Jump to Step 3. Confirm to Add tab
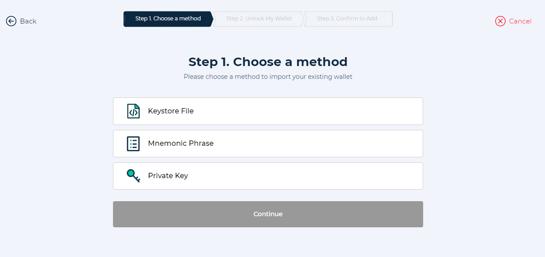545x257 pixels. [x=348, y=19]
